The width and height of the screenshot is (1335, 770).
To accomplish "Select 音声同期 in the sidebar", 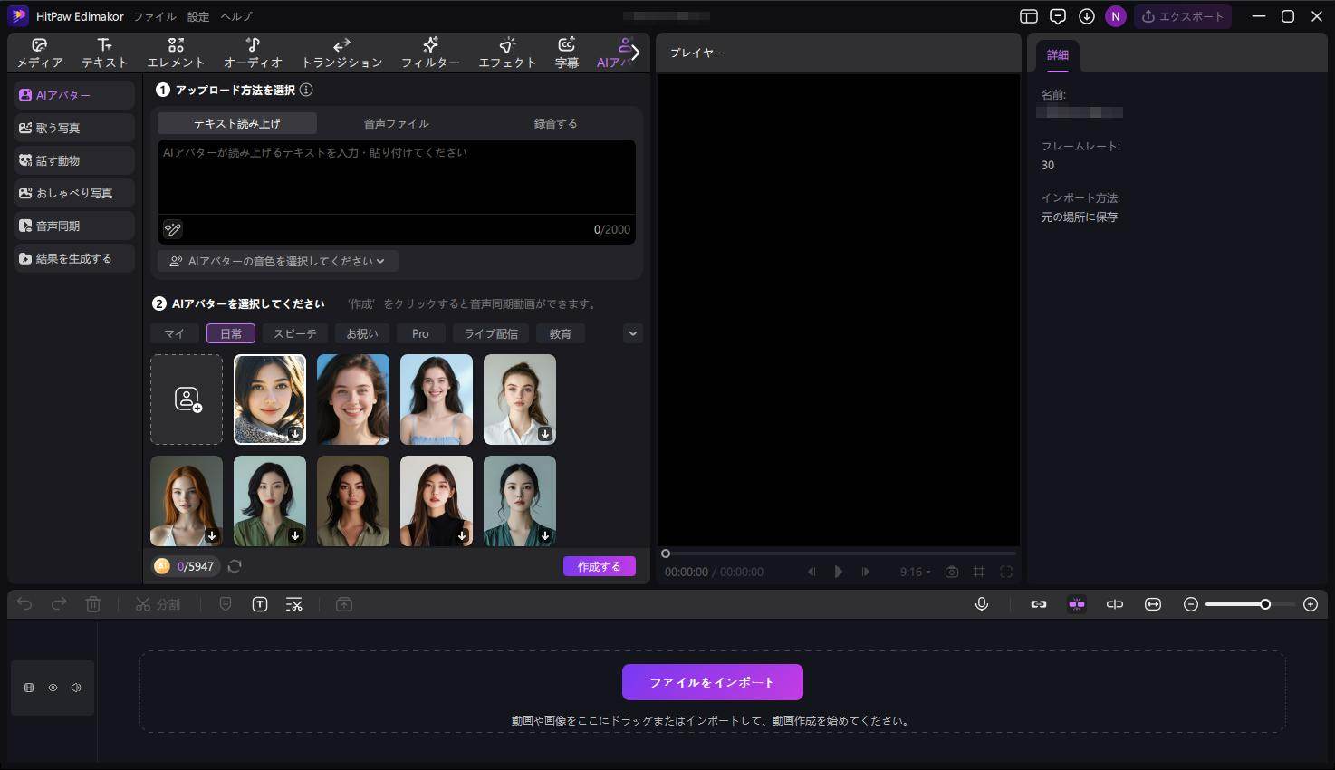I will (74, 226).
